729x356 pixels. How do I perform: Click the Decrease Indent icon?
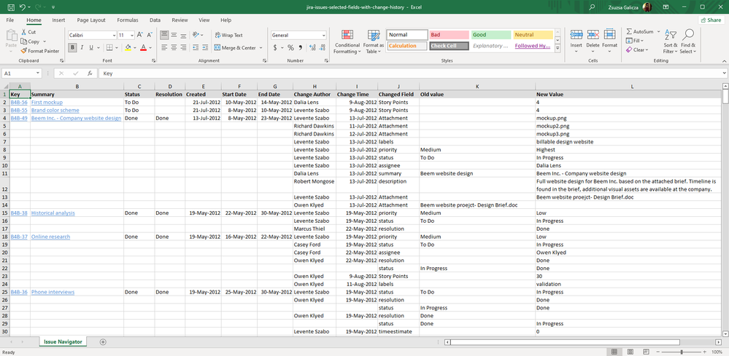[x=196, y=47]
